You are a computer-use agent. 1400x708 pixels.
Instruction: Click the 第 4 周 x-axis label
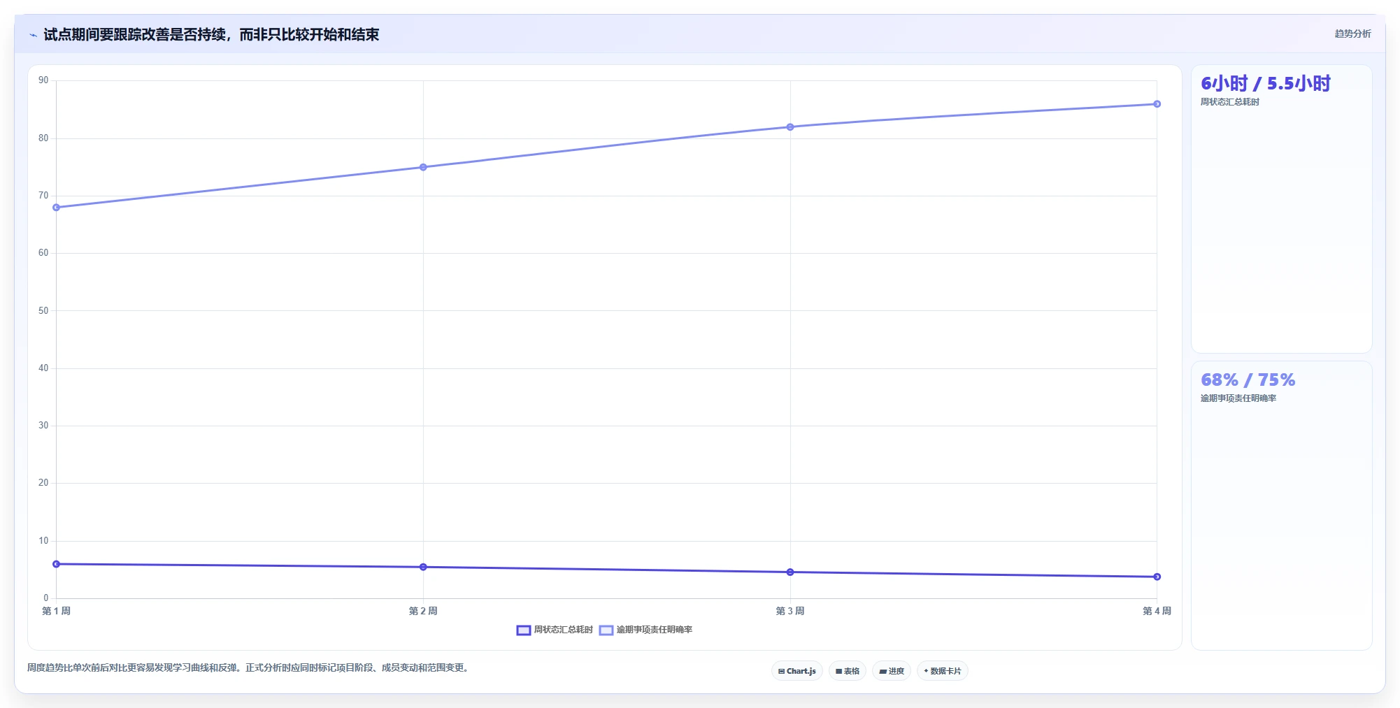tap(1157, 611)
